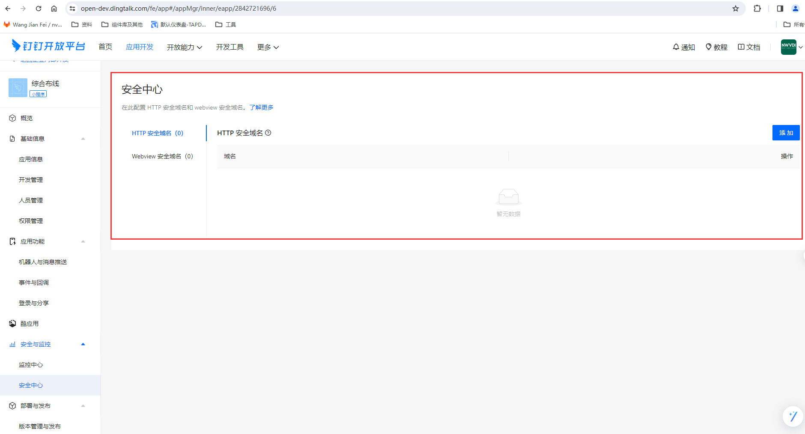
Task: Click the NWVDI organization avatar
Action: [x=788, y=47]
